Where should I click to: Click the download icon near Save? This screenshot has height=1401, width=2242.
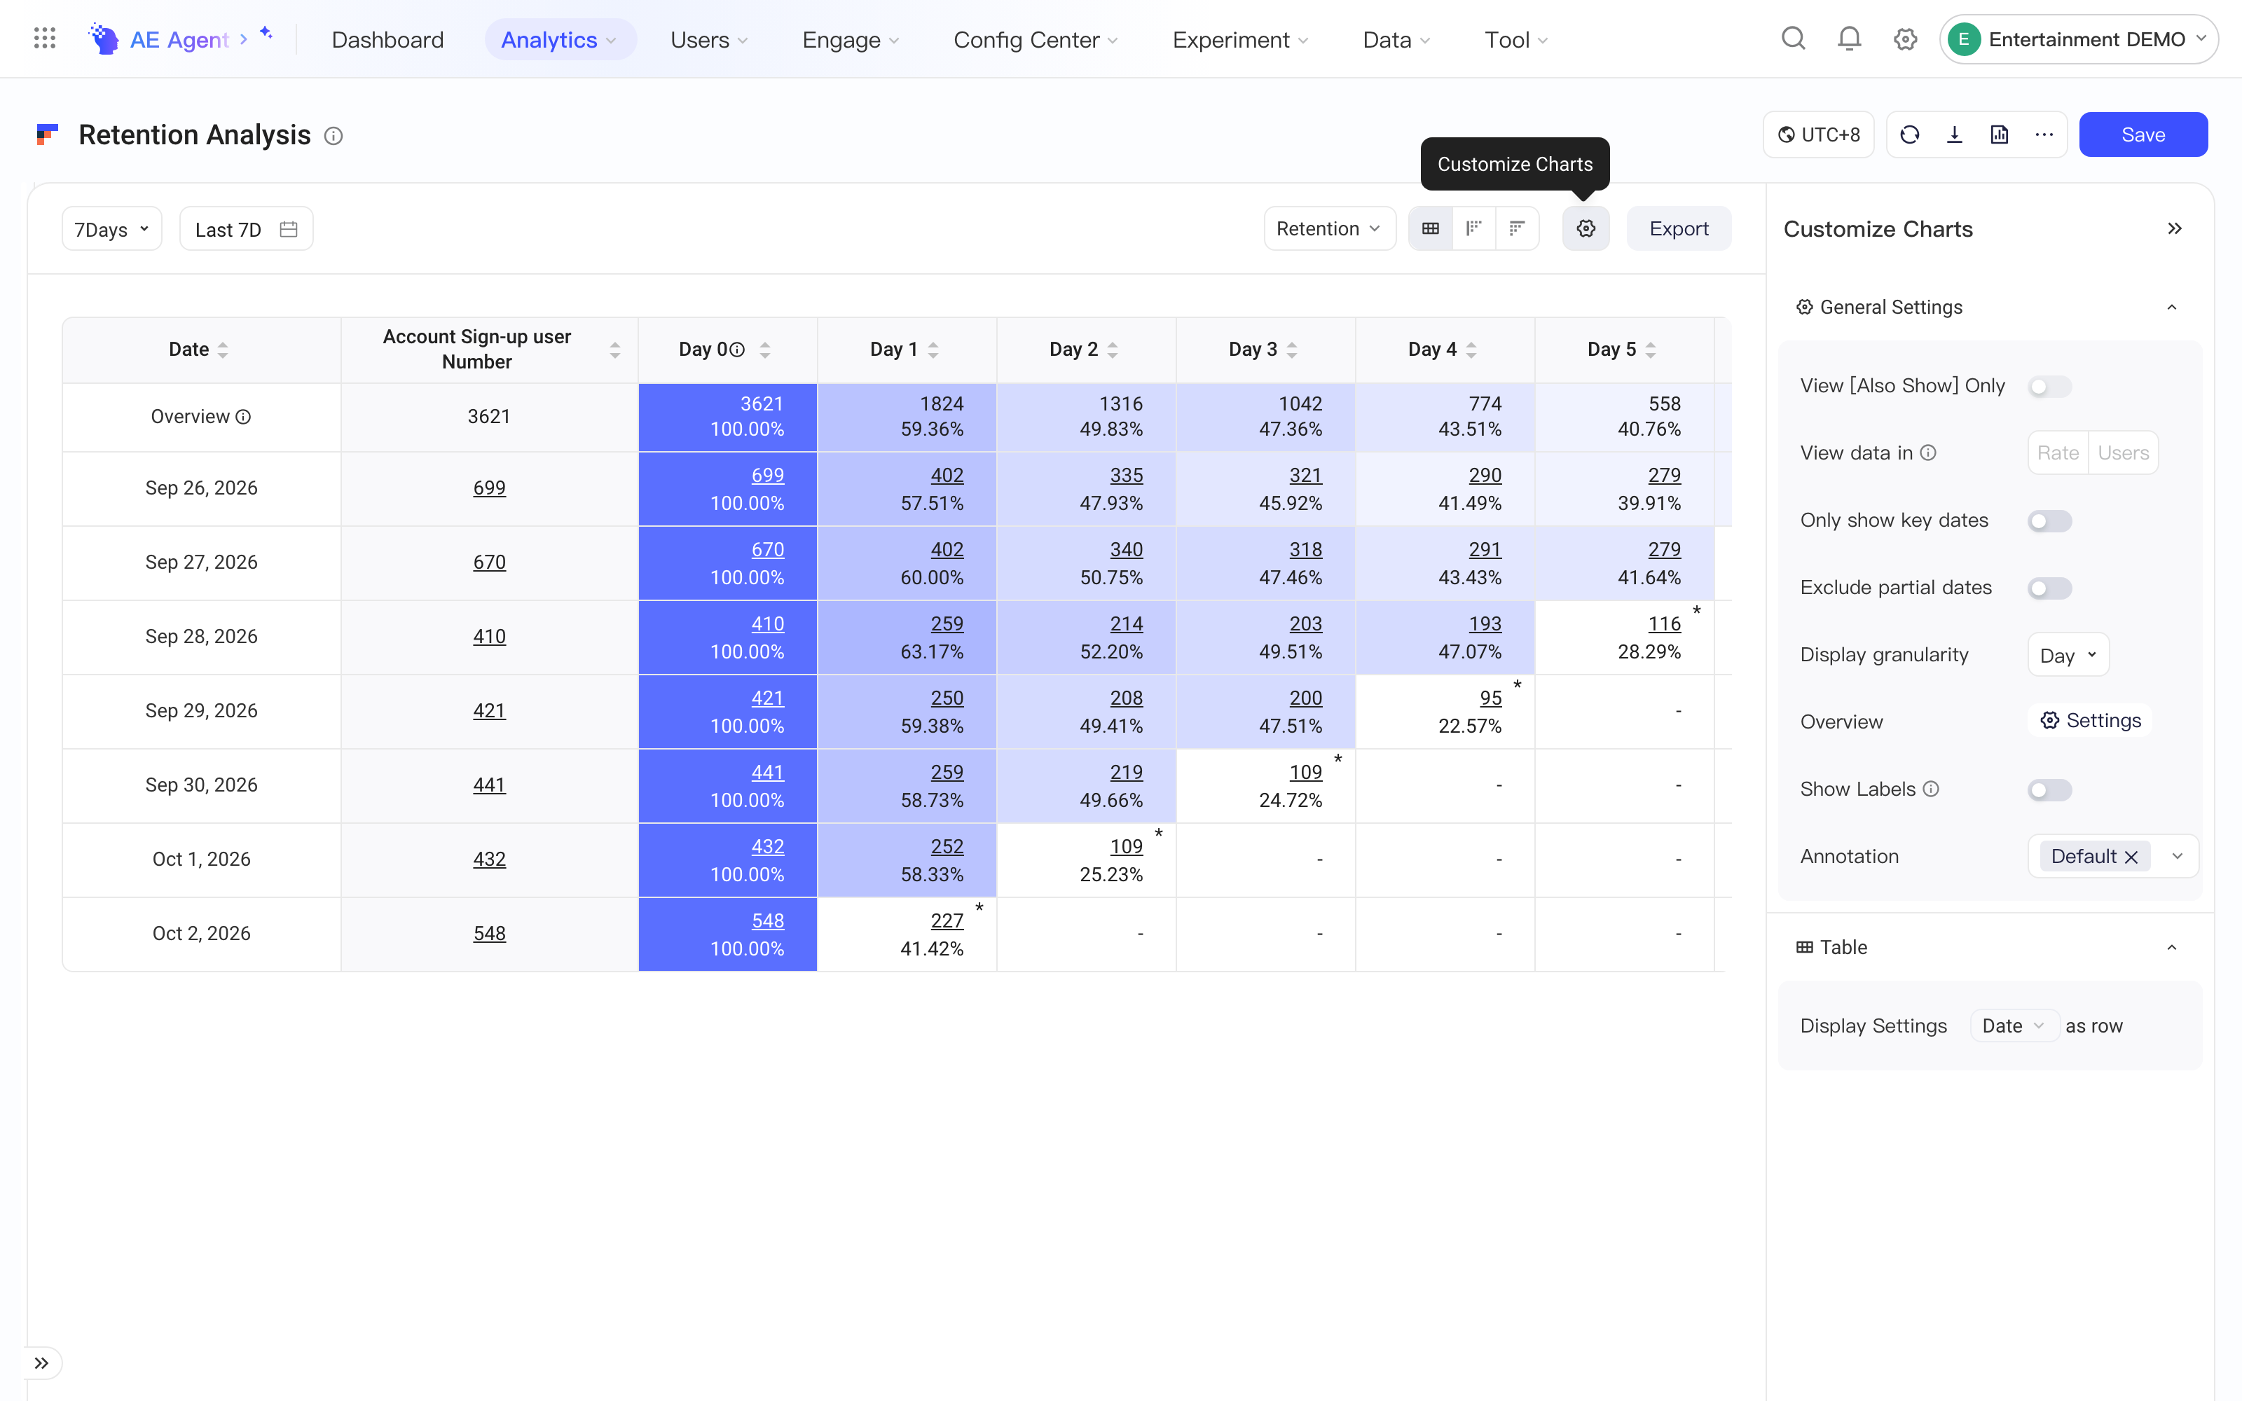pyautogui.click(x=1955, y=135)
